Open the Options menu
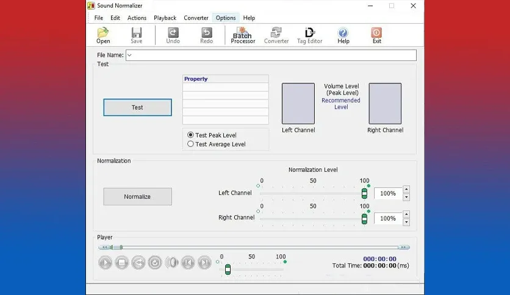This screenshot has width=510, height=295. click(225, 18)
